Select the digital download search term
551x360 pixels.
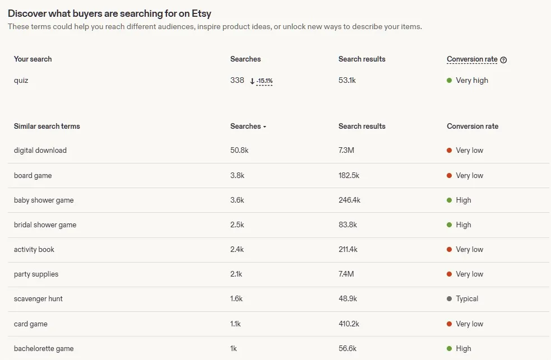(x=40, y=150)
